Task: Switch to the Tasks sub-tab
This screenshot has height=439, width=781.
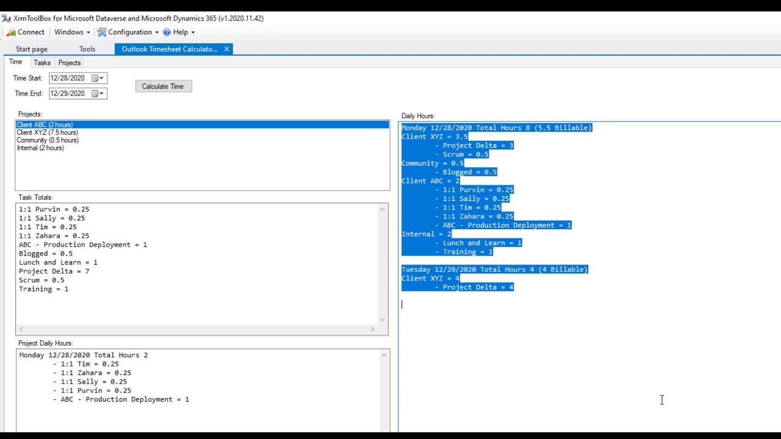Action: [42, 63]
